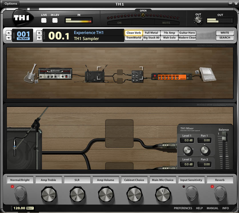Screen dimensions: 239x213
Task: Click the SLR knob
Action: coord(77,194)
